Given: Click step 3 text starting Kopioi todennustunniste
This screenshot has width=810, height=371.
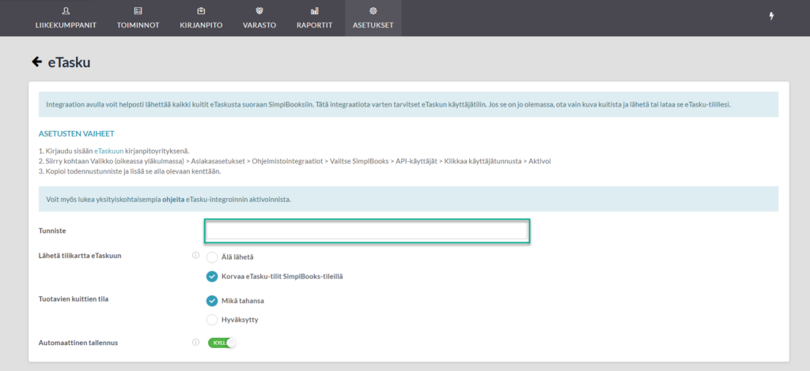Looking at the screenshot, I should coord(130,171).
